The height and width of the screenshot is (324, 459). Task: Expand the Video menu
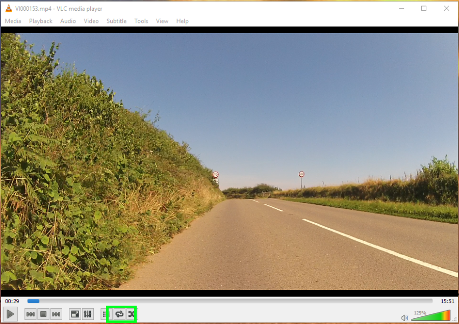click(x=91, y=21)
